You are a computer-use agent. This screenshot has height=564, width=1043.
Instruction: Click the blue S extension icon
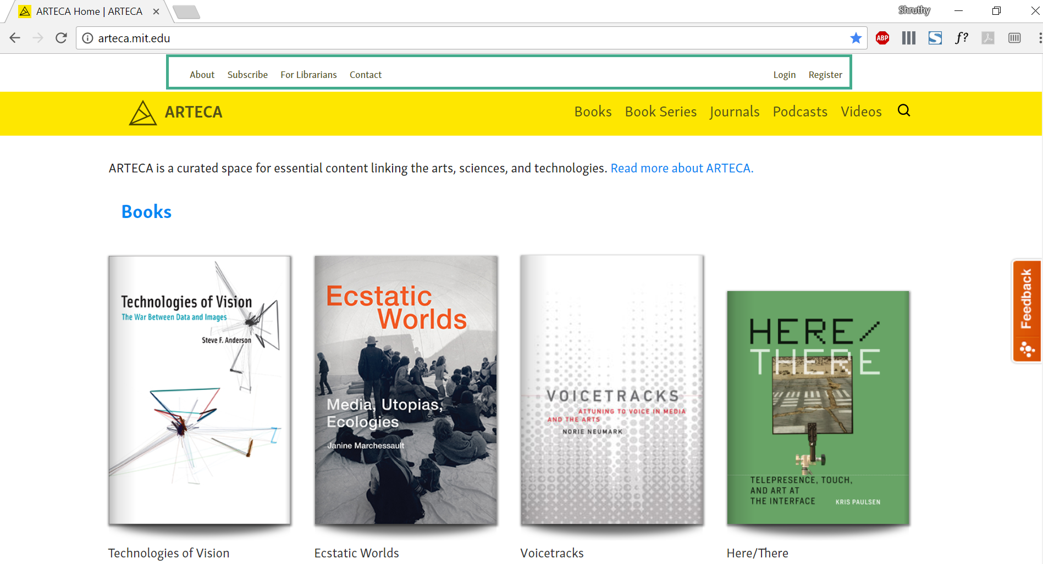point(935,38)
